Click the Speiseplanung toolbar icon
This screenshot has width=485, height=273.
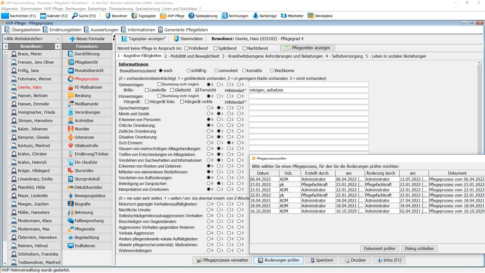(191, 16)
